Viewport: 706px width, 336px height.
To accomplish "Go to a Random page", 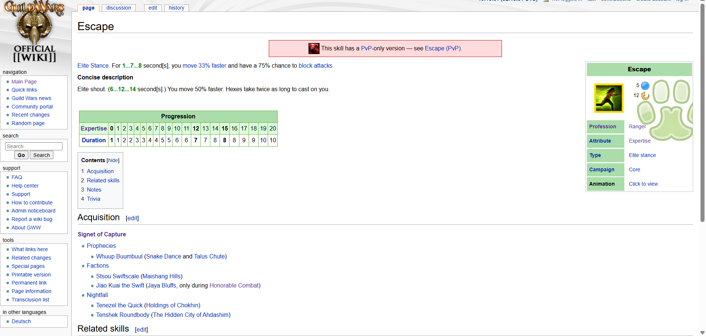I will (x=28, y=123).
